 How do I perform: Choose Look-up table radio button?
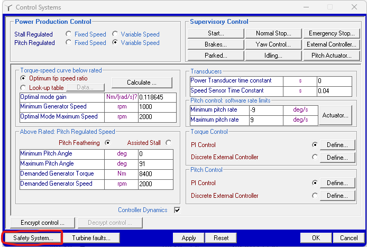click(23, 88)
